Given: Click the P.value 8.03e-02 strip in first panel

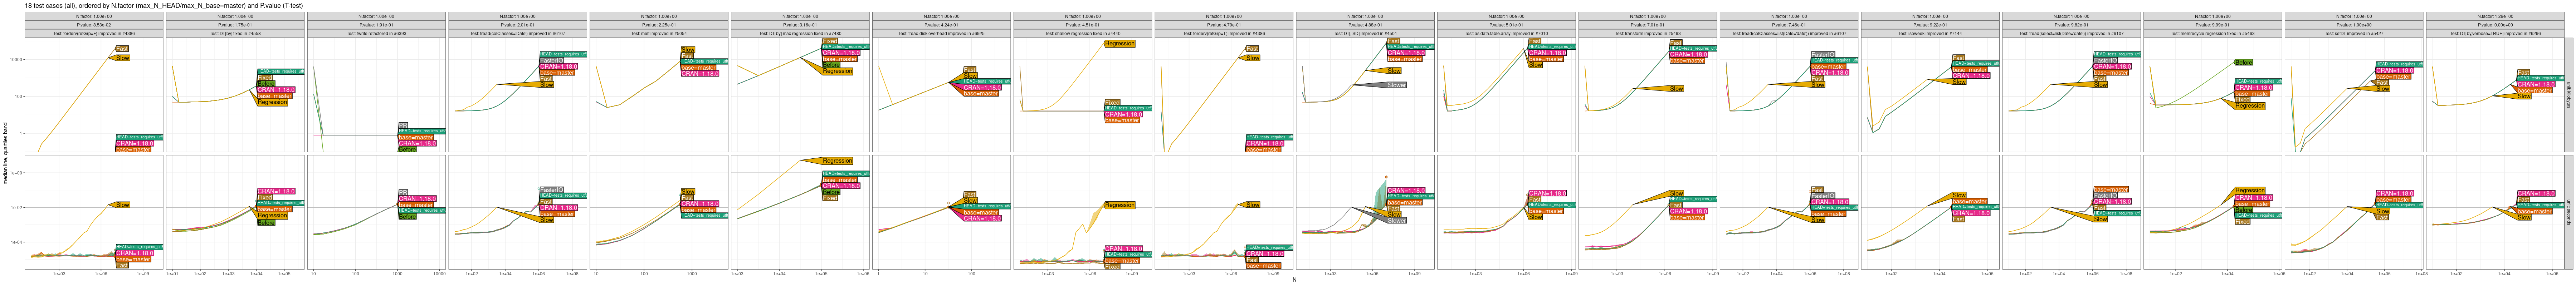Looking at the screenshot, I should tap(94, 25).
